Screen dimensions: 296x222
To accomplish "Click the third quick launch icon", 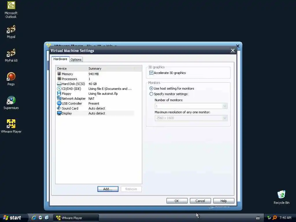I will 47,218.
